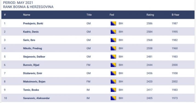Select the Saric, Ibro name link
The image size is (196, 103).
pos(29,40)
